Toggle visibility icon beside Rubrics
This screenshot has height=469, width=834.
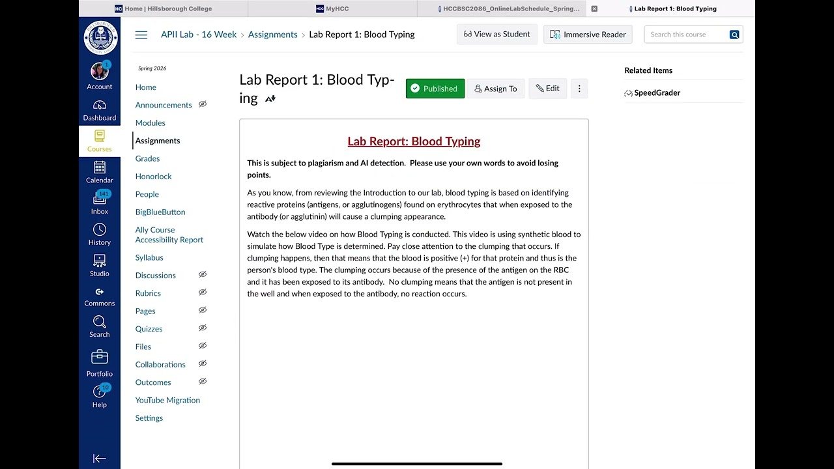coord(203,292)
